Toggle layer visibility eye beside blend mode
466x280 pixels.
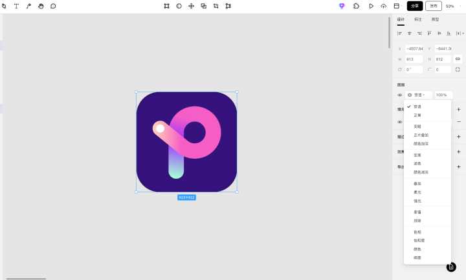pos(400,95)
